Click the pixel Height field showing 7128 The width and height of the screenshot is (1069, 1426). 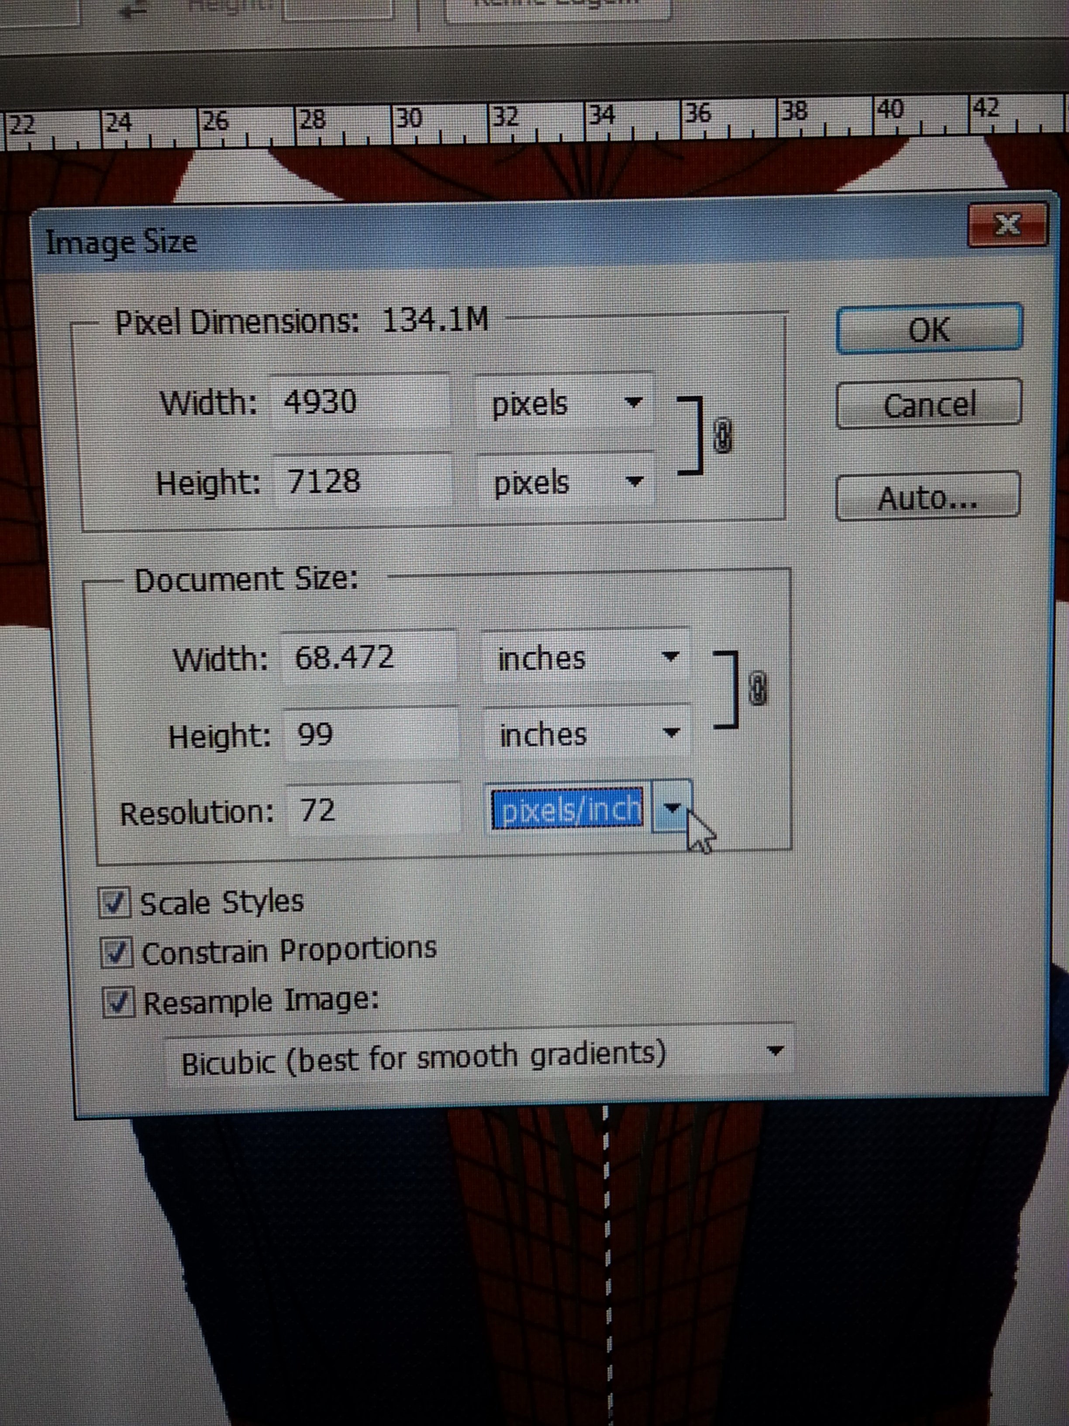coord(363,481)
